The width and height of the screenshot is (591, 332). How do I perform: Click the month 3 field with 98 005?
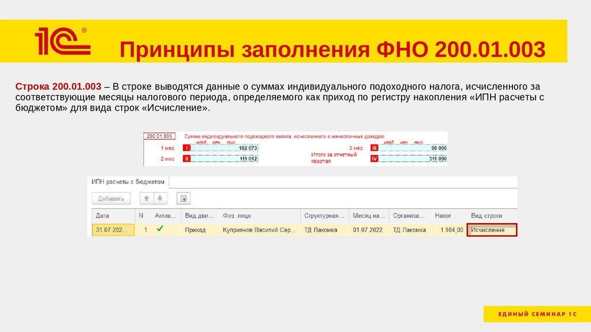point(413,148)
